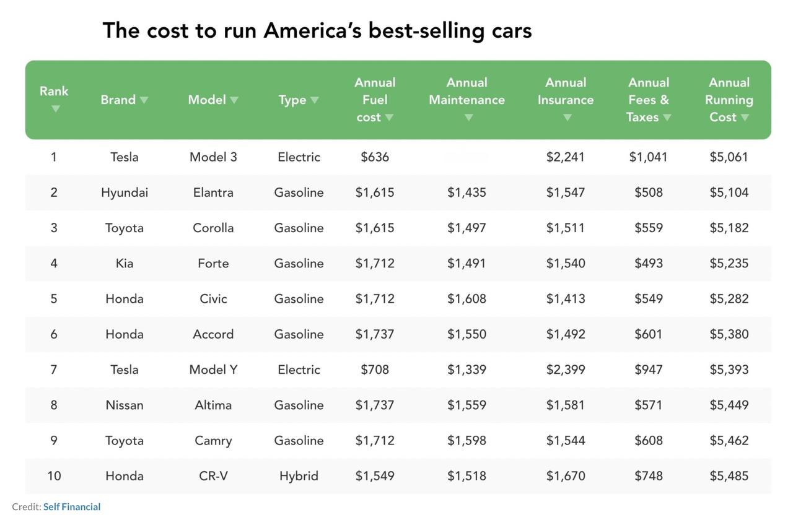Click the Tesla Model 3 cell

point(213,157)
